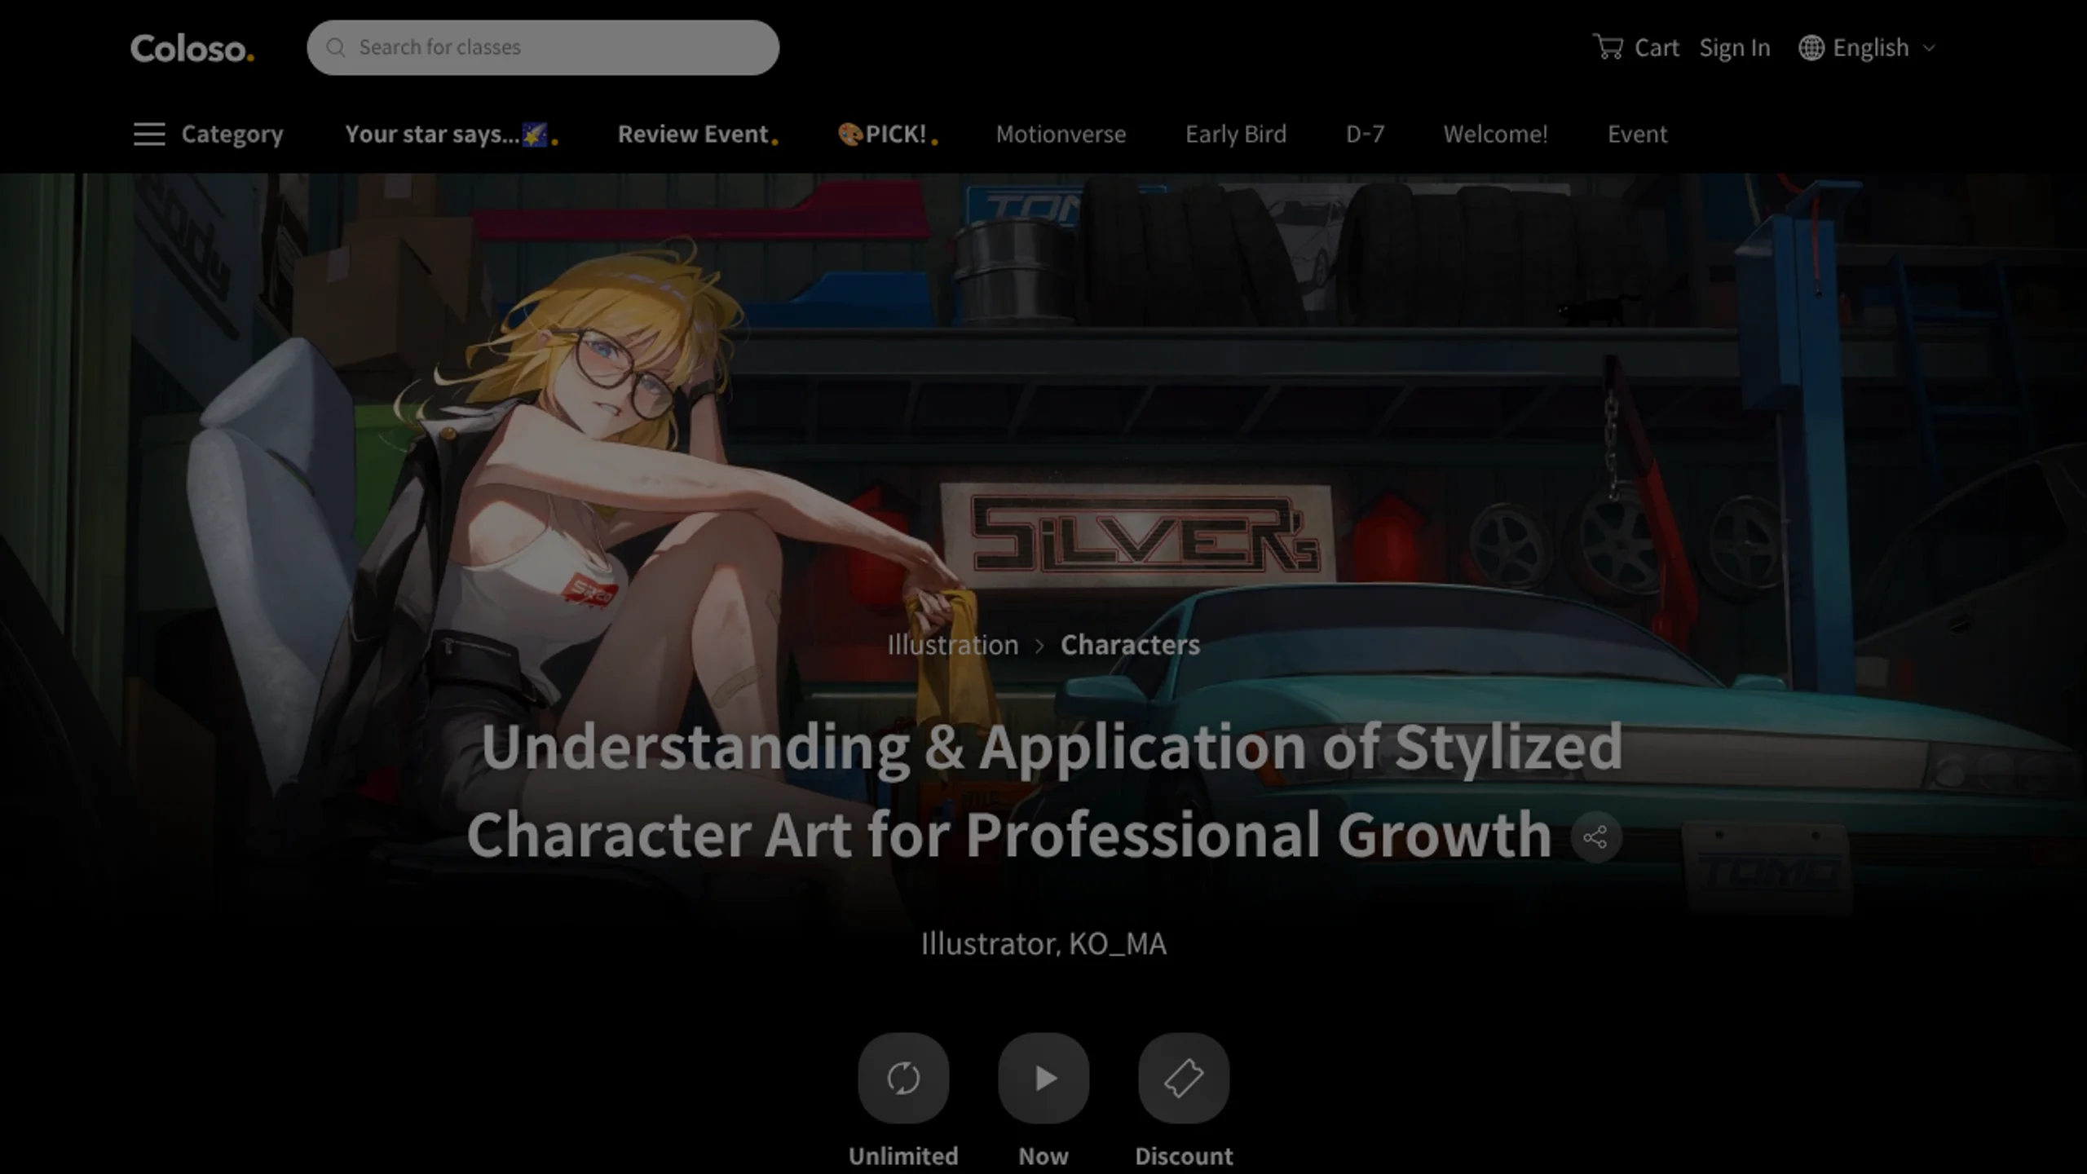Open the Category menu label

click(x=232, y=134)
